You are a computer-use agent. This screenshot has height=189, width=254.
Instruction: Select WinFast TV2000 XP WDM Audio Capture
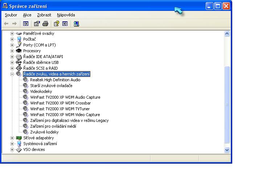65,97
